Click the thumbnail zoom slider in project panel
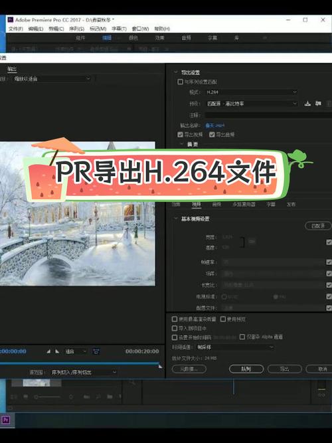Image resolution: width=332 pixels, height=443 pixels. [x=47, y=397]
